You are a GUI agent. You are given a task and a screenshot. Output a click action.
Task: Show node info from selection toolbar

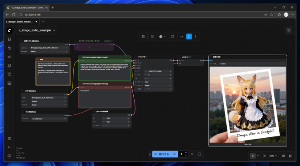point(152,36)
